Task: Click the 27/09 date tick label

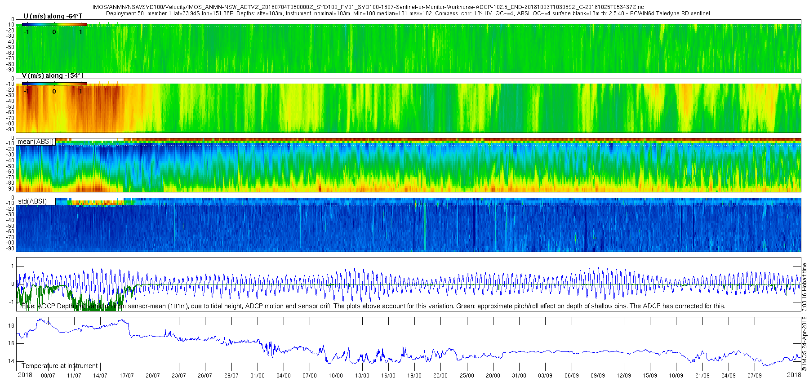Action: (x=755, y=376)
